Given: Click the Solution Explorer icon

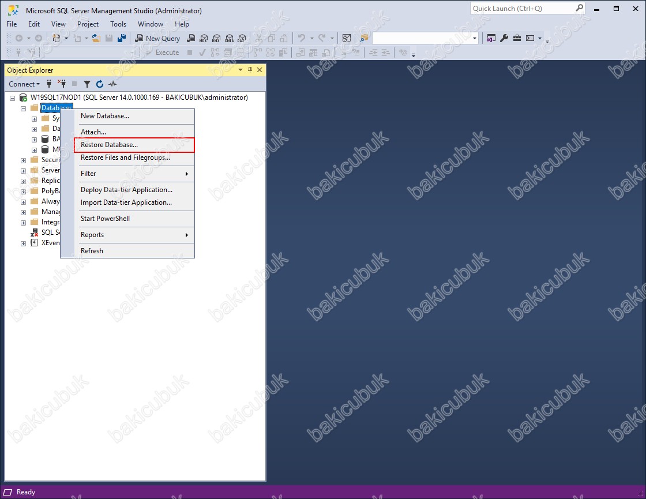Looking at the screenshot, I should tap(491, 38).
